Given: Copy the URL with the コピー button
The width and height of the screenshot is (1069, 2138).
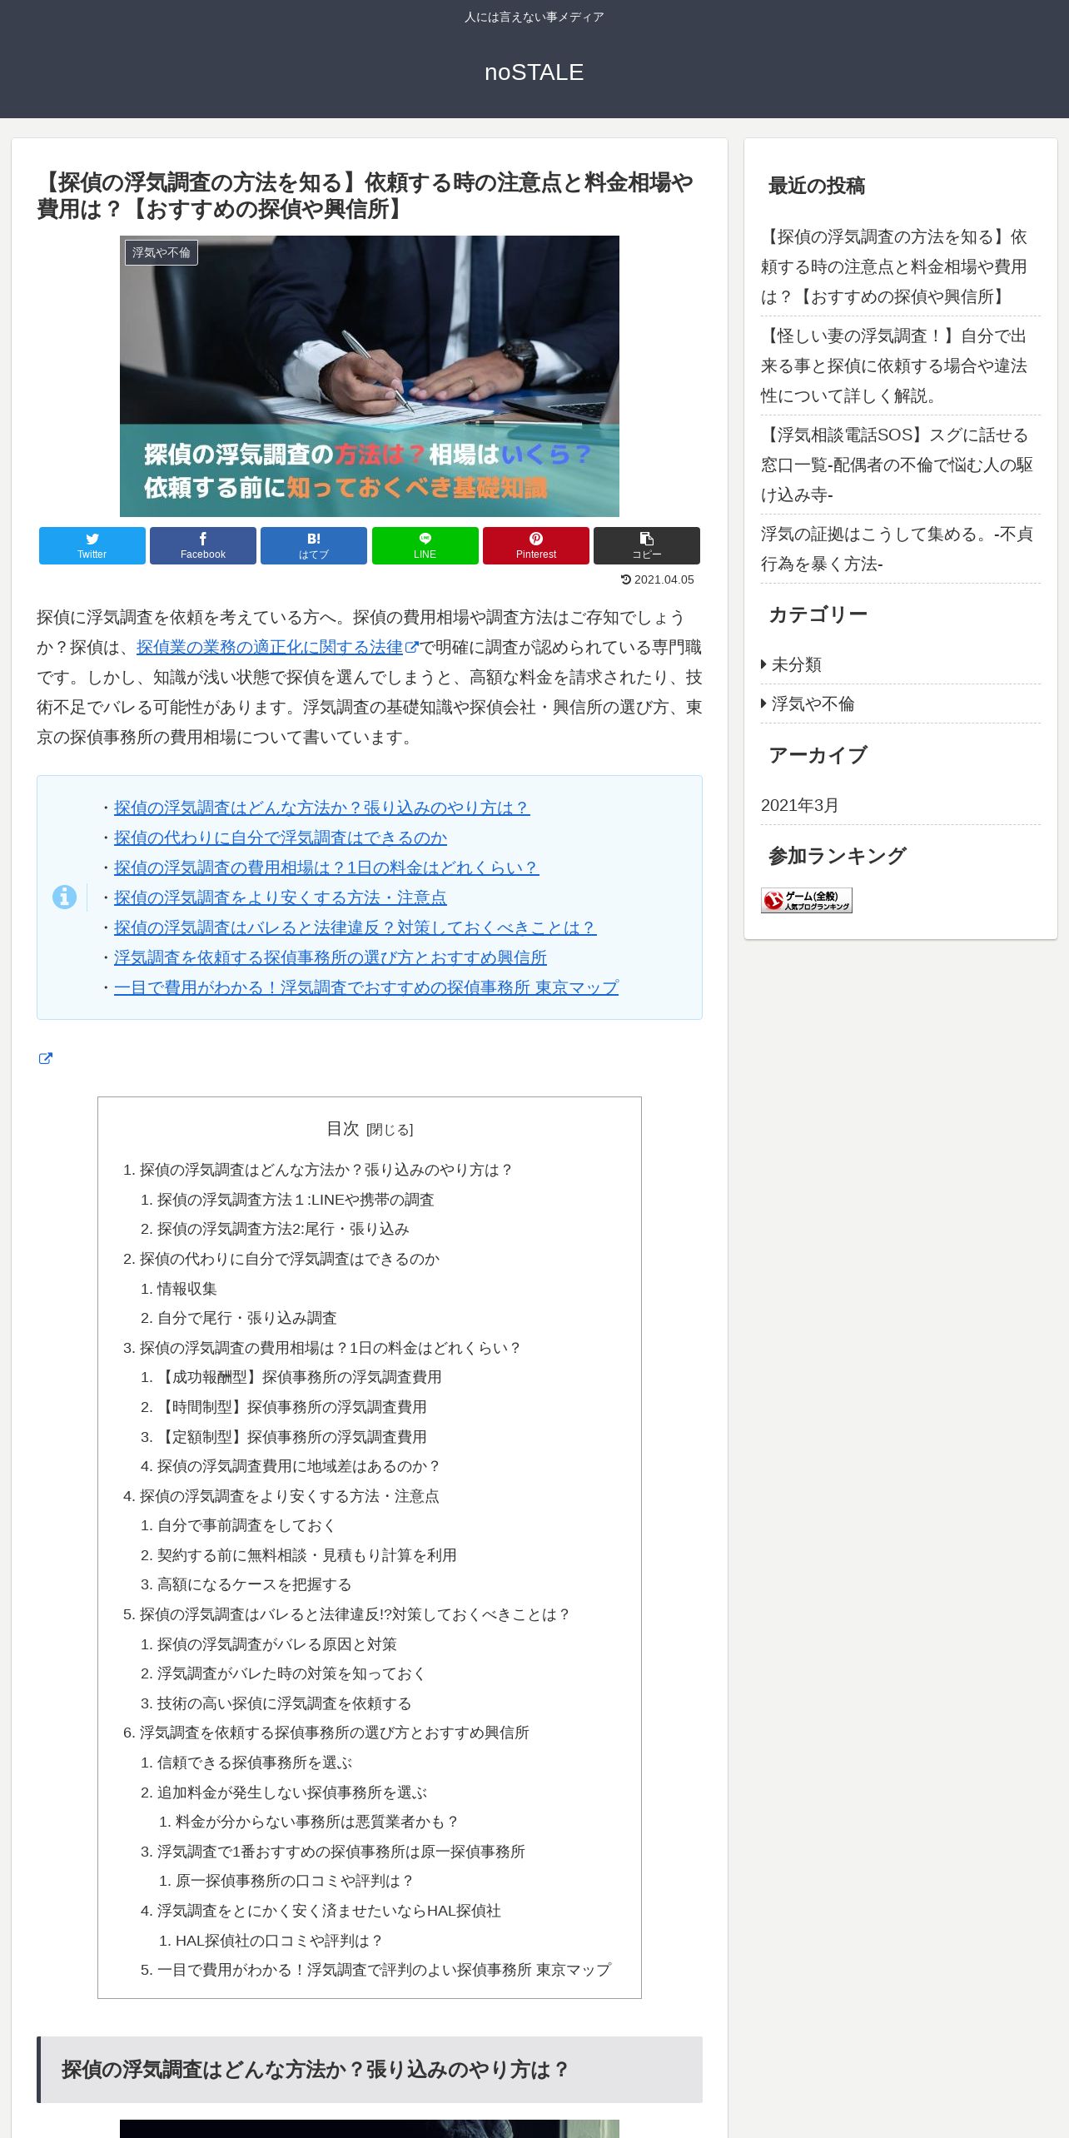Looking at the screenshot, I should [x=647, y=545].
